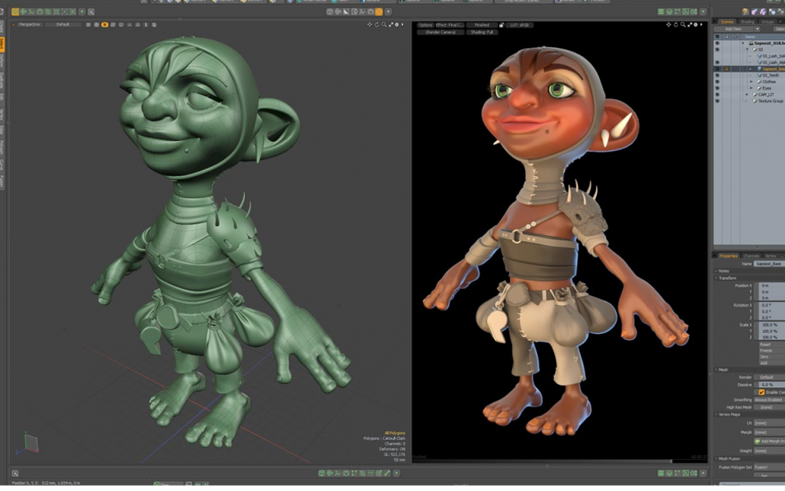The height and width of the screenshot is (491, 785).
Task: Toggle visibility of the SS_Teeth item
Action: (718, 75)
